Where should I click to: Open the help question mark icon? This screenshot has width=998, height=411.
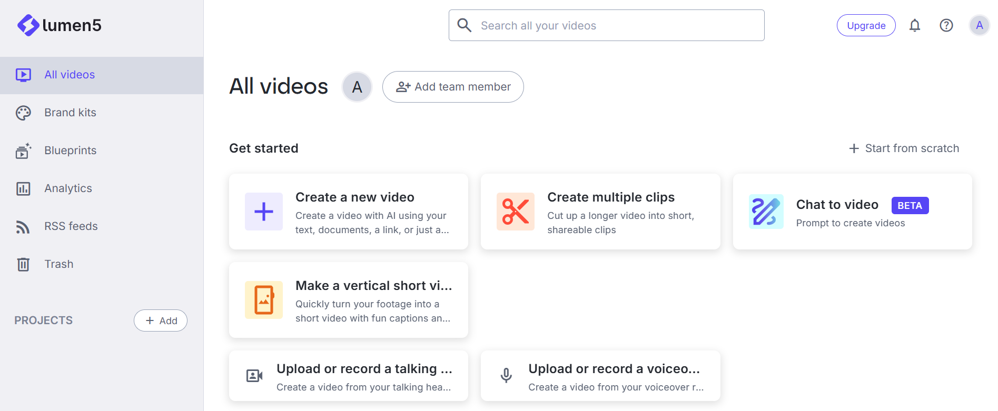tap(946, 25)
